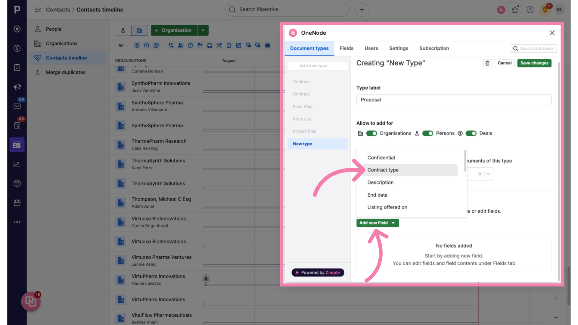The height and width of the screenshot is (325, 578).
Task: Open the Organisation filter dropdown arrow
Action: pos(203,30)
